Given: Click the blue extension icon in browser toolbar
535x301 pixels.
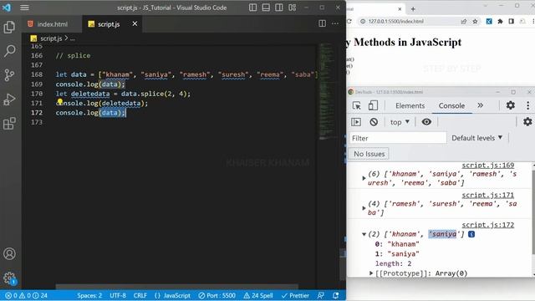Looking at the screenshot, I should (489, 21).
